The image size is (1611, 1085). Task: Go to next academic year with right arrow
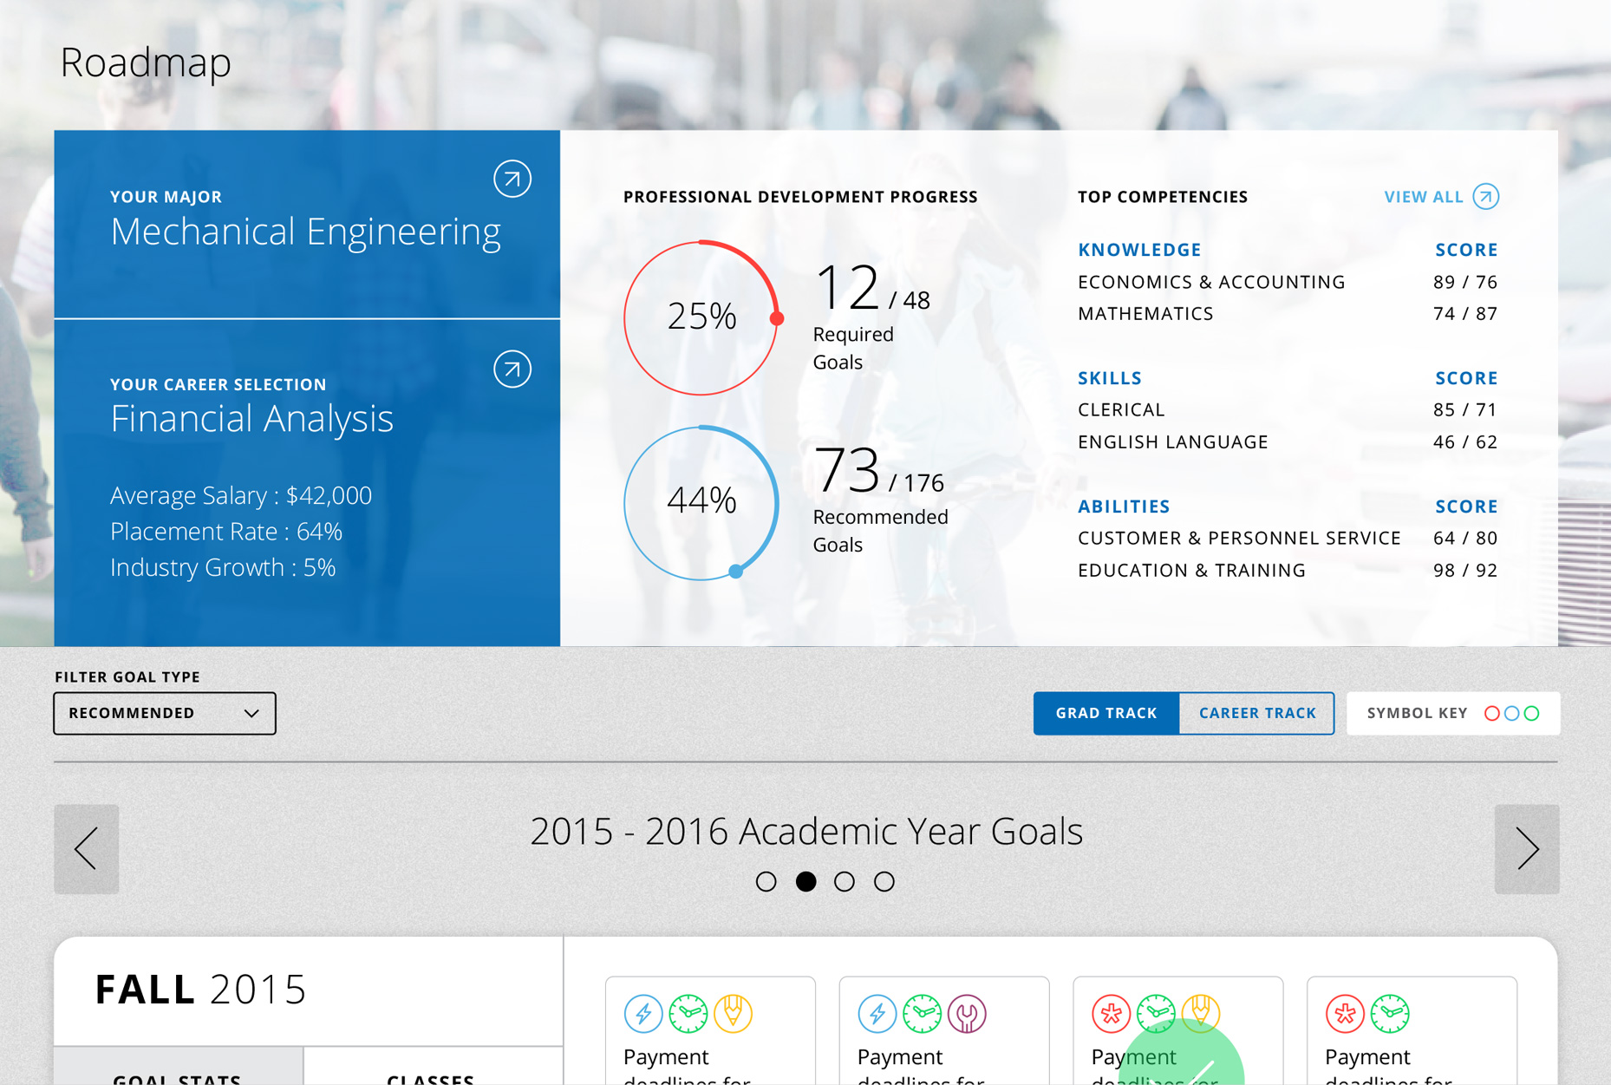(1527, 849)
